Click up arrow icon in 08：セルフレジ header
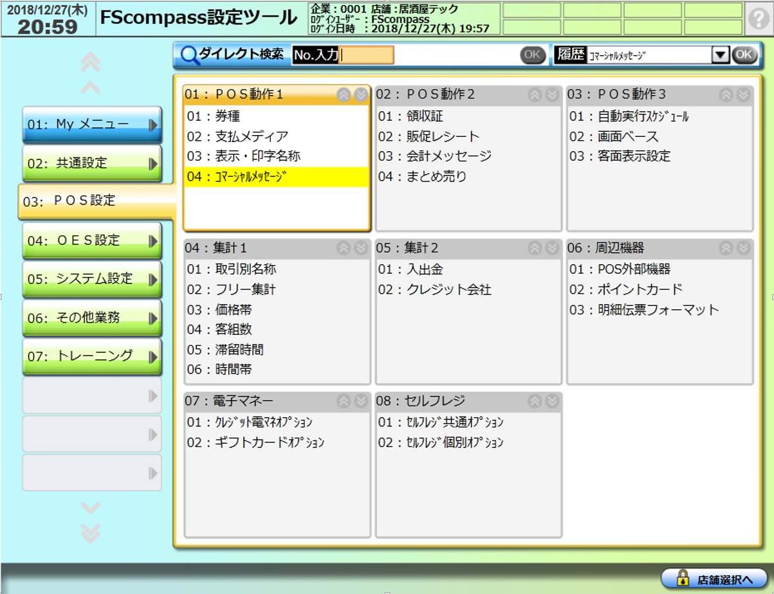 click(535, 401)
